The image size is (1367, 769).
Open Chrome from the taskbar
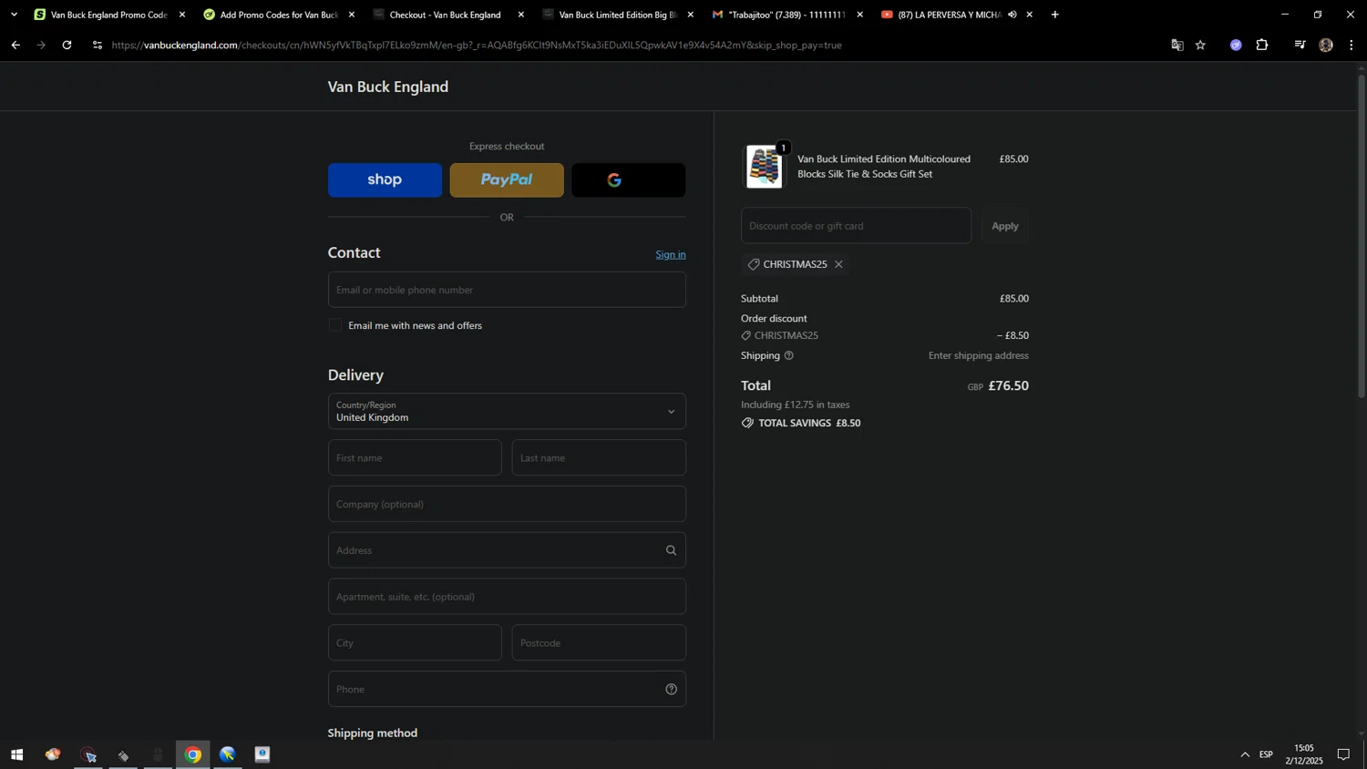193,754
